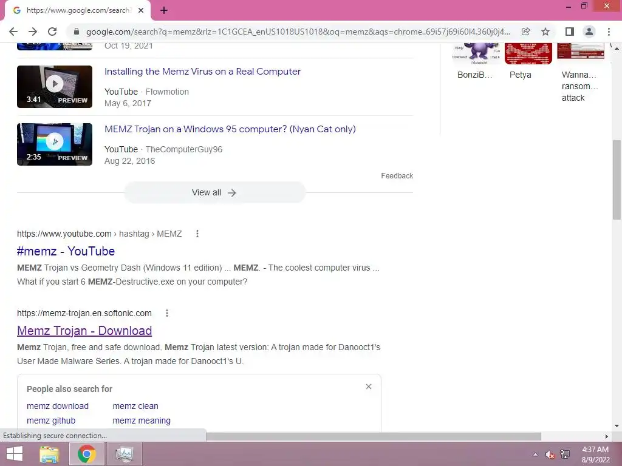
Task: Click View all videos button
Action: [x=214, y=192]
